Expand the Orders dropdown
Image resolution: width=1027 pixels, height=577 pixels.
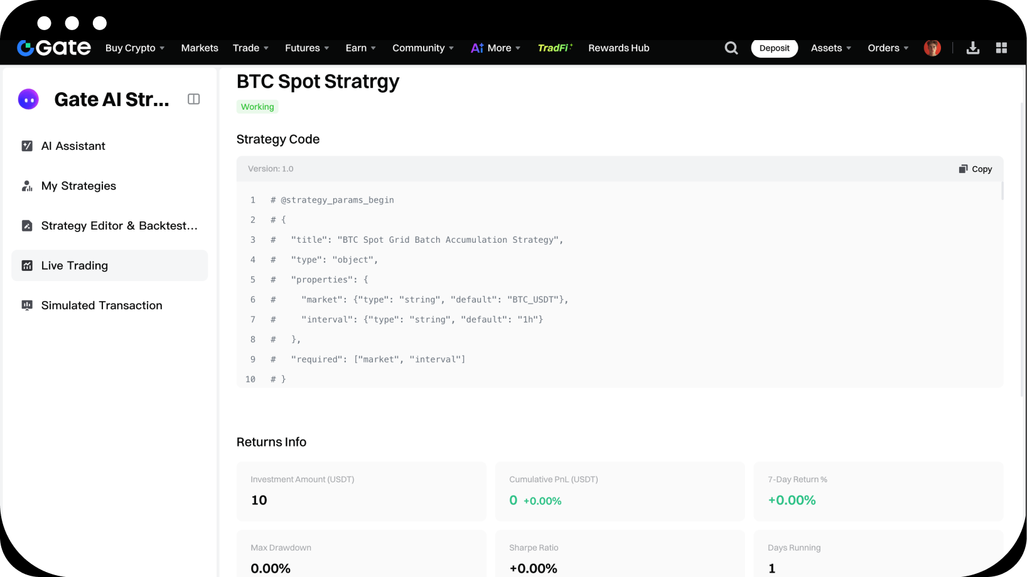888,48
